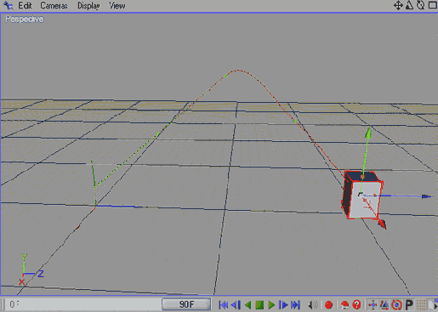438x312 pixels.
Task: Stop playback with the green square
Action: tap(259, 305)
